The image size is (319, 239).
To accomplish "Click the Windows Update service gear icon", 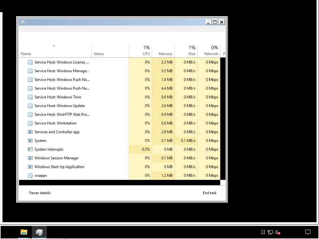I will click(x=30, y=106).
